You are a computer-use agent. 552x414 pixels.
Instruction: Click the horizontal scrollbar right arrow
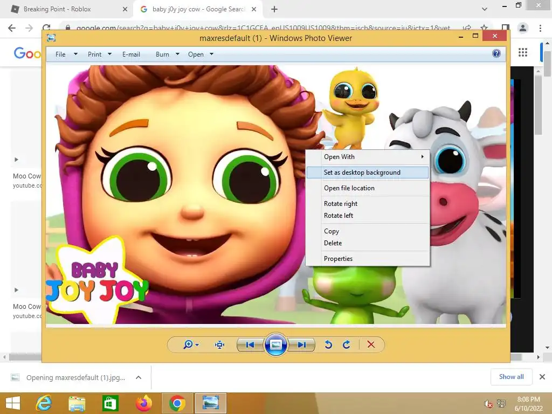pos(539,357)
